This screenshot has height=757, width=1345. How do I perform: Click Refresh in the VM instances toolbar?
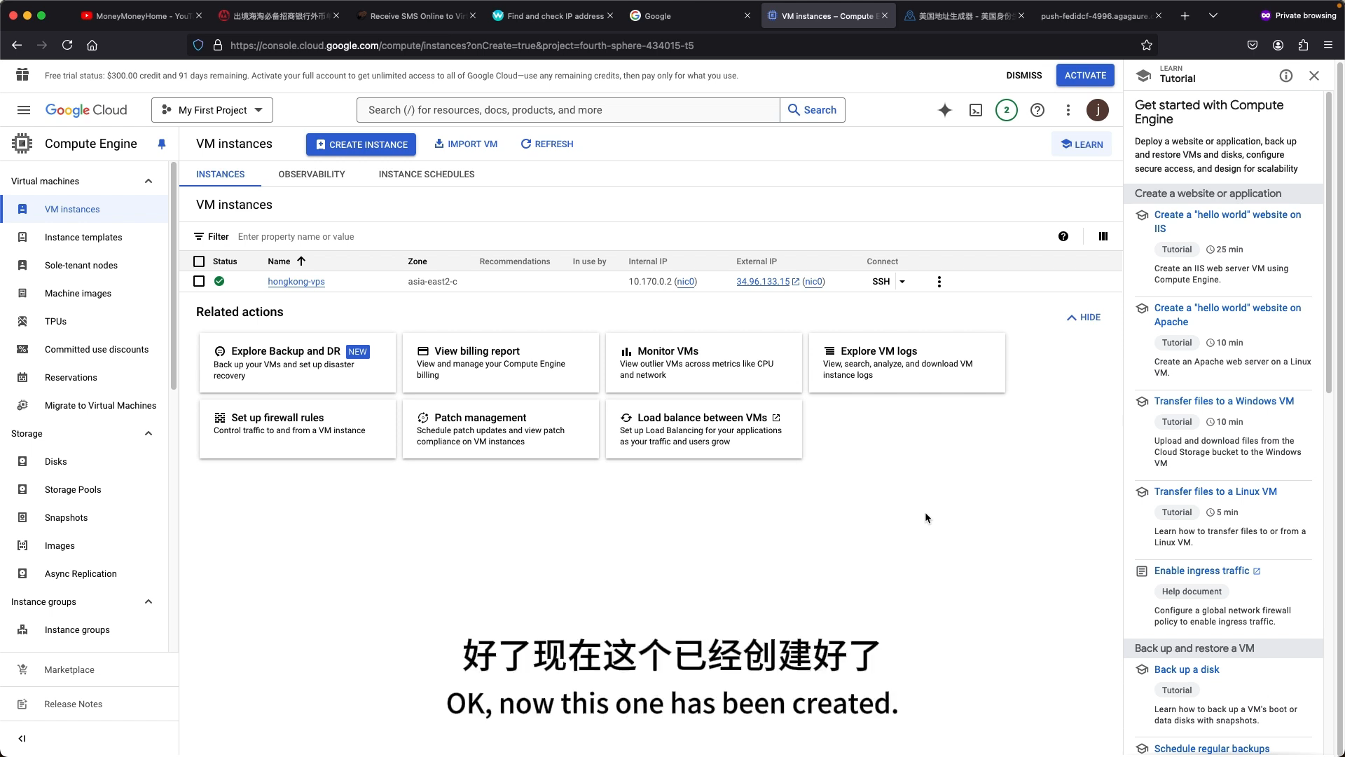pyautogui.click(x=547, y=144)
